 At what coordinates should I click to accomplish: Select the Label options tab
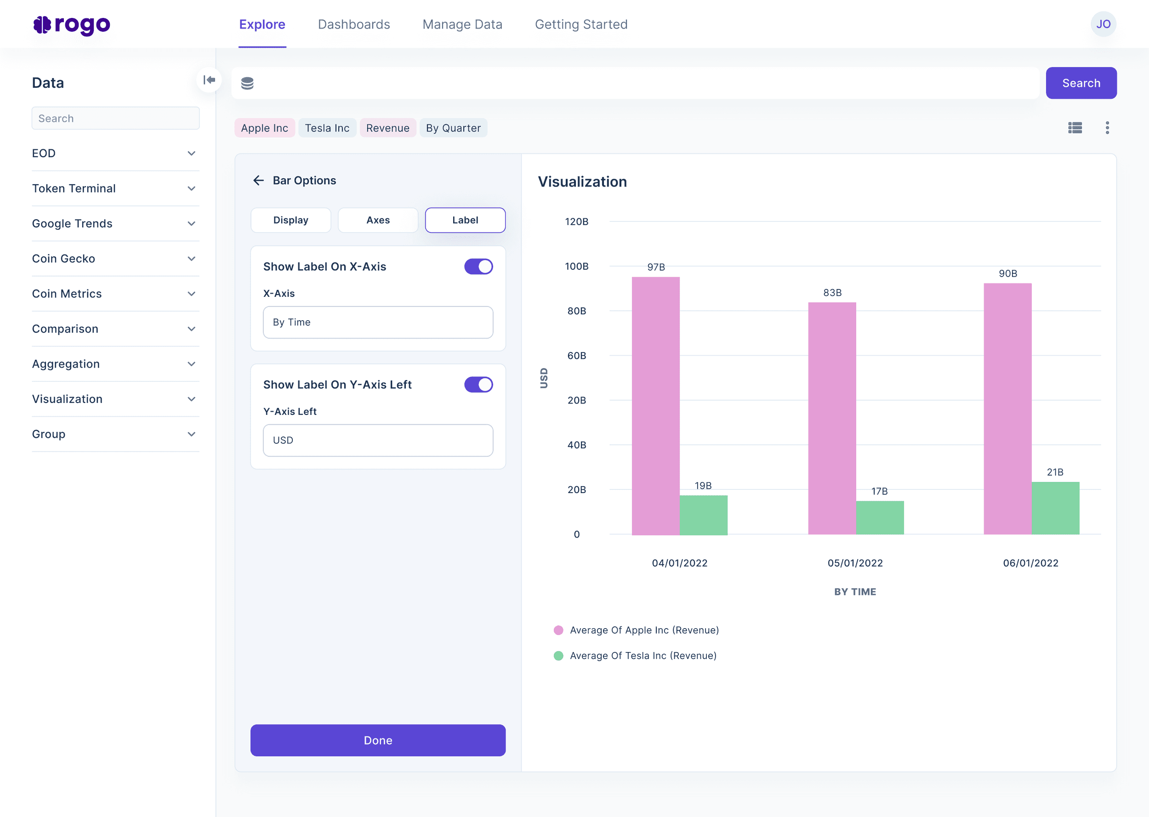click(465, 221)
